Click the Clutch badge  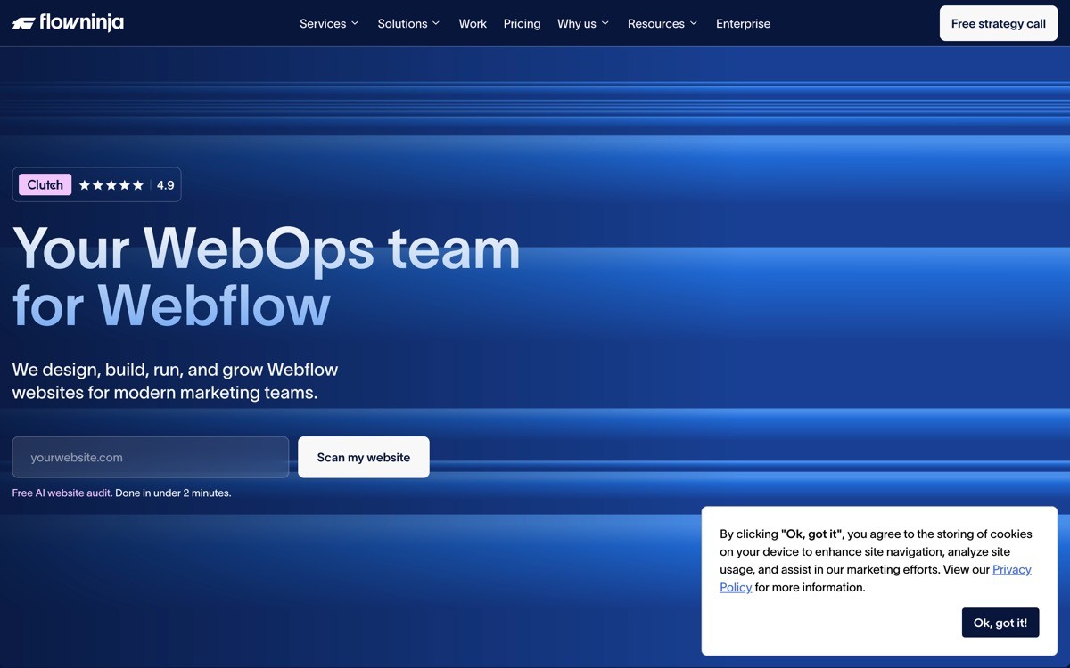pyautogui.click(x=45, y=185)
